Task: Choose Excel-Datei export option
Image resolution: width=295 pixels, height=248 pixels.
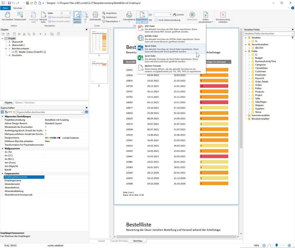Action: pos(171,59)
